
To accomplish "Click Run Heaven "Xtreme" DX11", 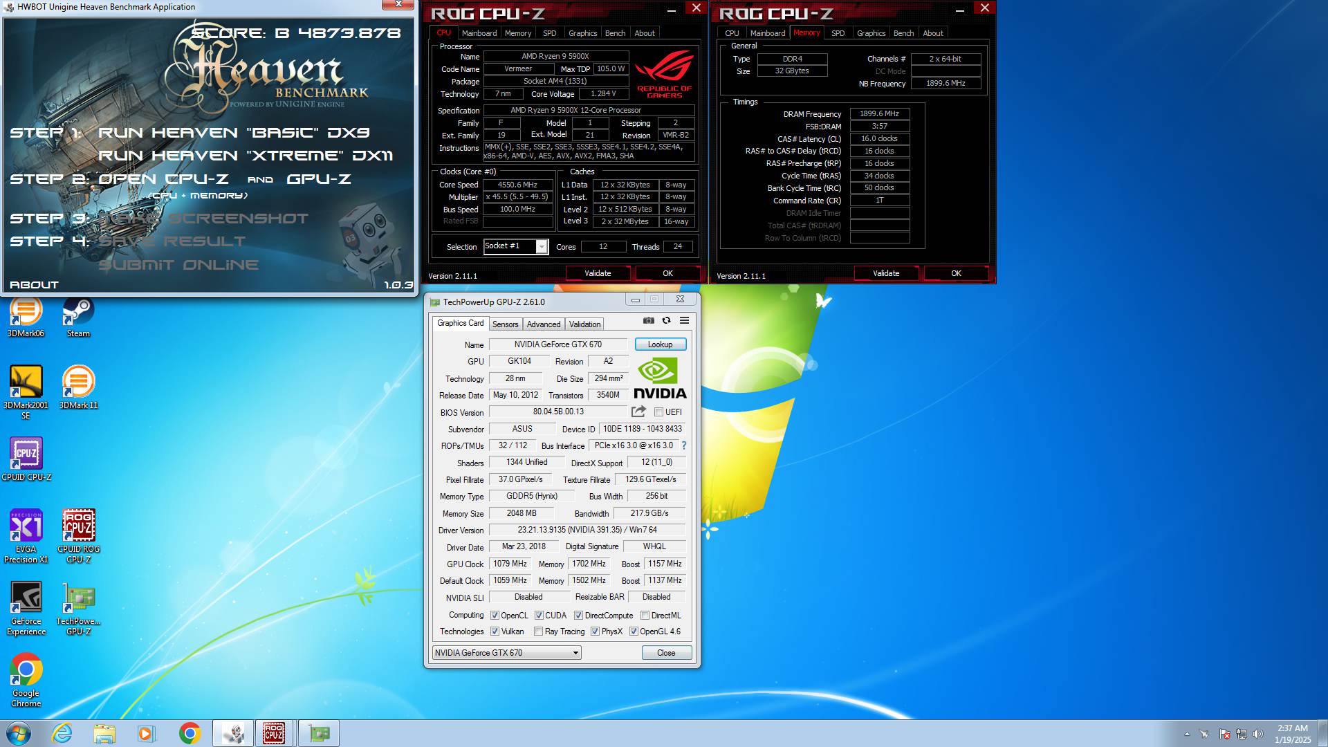I will click(x=246, y=156).
